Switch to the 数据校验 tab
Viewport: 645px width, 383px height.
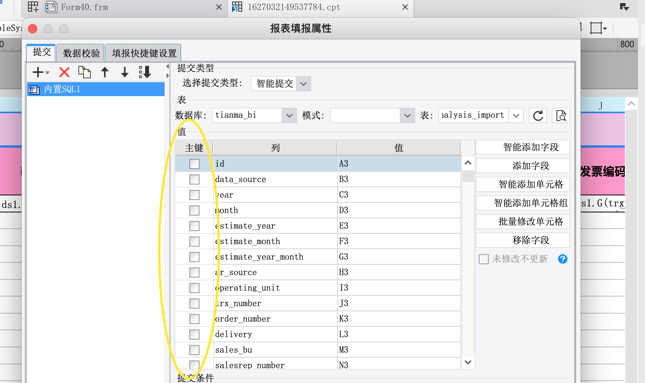pos(81,53)
